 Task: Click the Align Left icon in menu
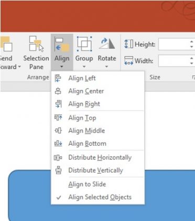[58, 78]
